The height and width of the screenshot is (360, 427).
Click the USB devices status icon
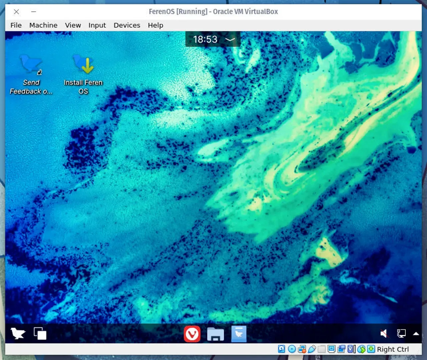coord(312,349)
